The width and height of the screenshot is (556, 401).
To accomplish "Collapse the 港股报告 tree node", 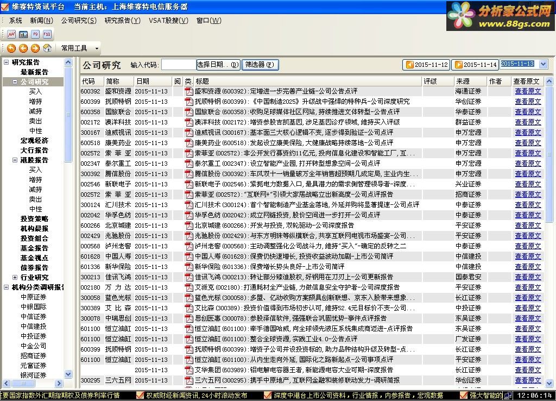I will 15,160.
